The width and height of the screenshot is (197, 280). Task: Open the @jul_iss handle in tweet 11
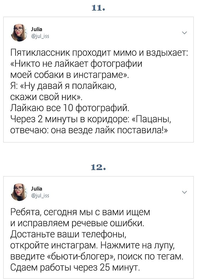click(40, 36)
